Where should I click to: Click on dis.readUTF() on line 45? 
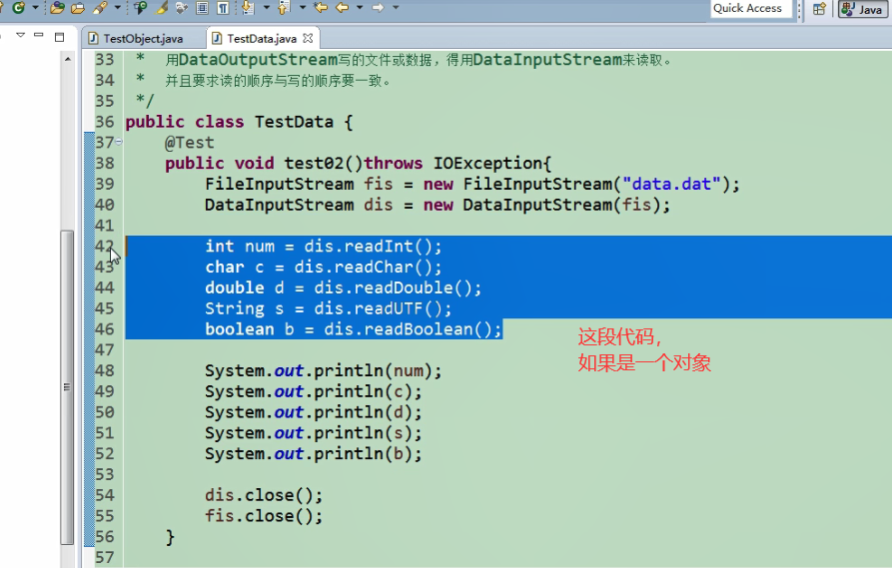tap(378, 308)
